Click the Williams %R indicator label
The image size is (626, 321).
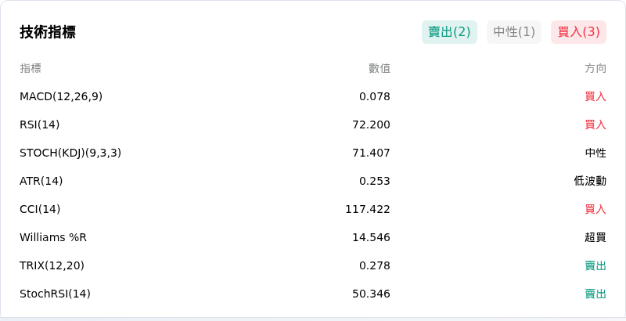pyautogui.click(x=53, y=237)
